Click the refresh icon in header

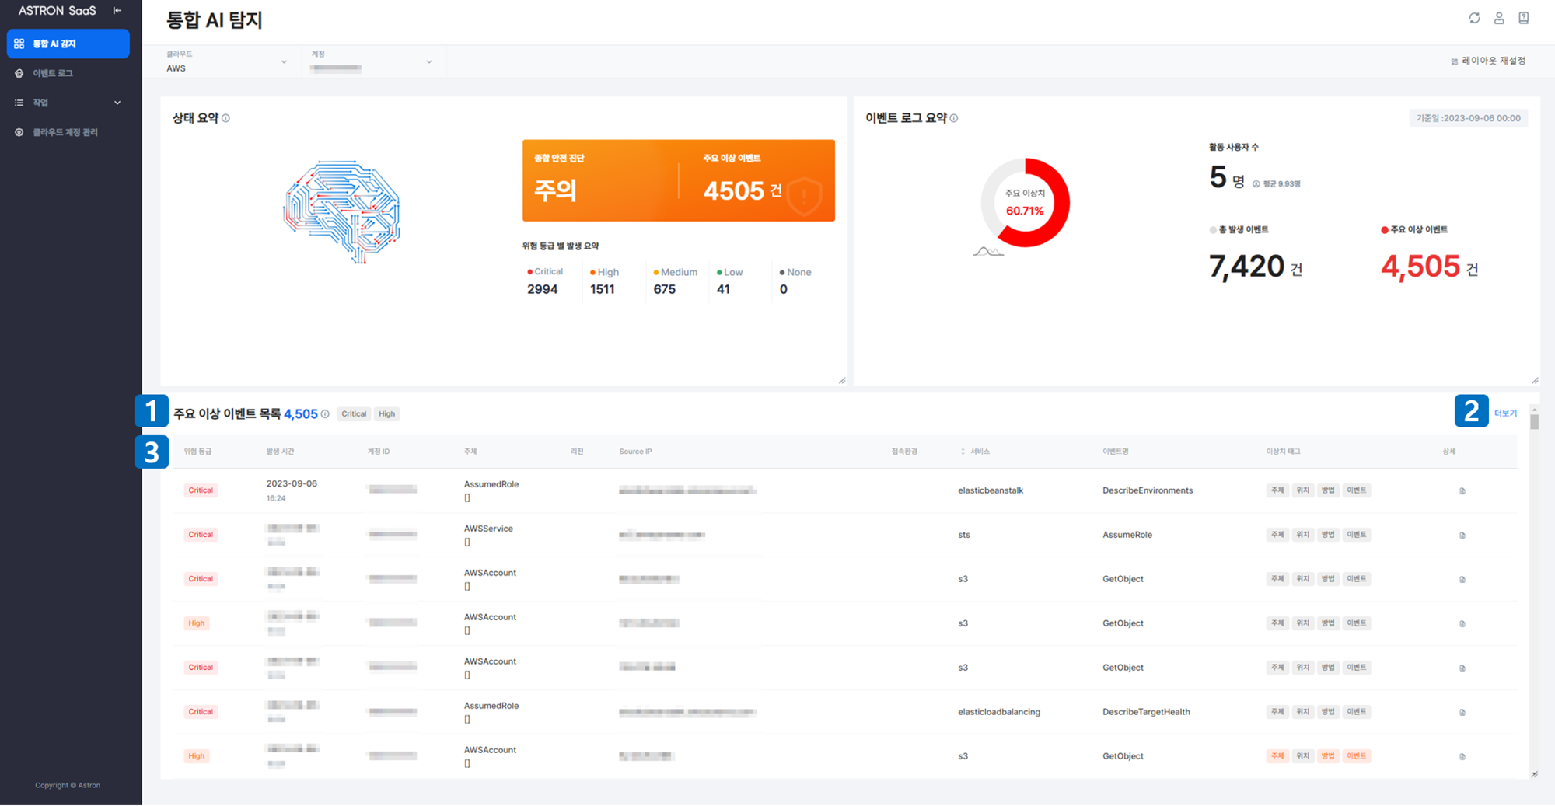1474,18
